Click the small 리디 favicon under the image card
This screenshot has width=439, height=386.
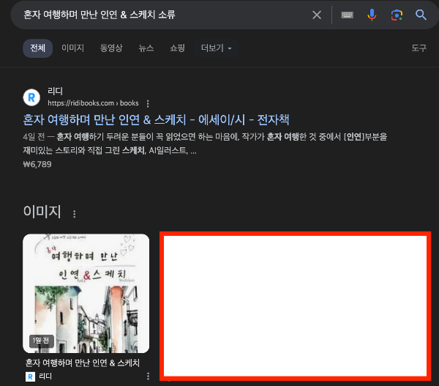30,376
